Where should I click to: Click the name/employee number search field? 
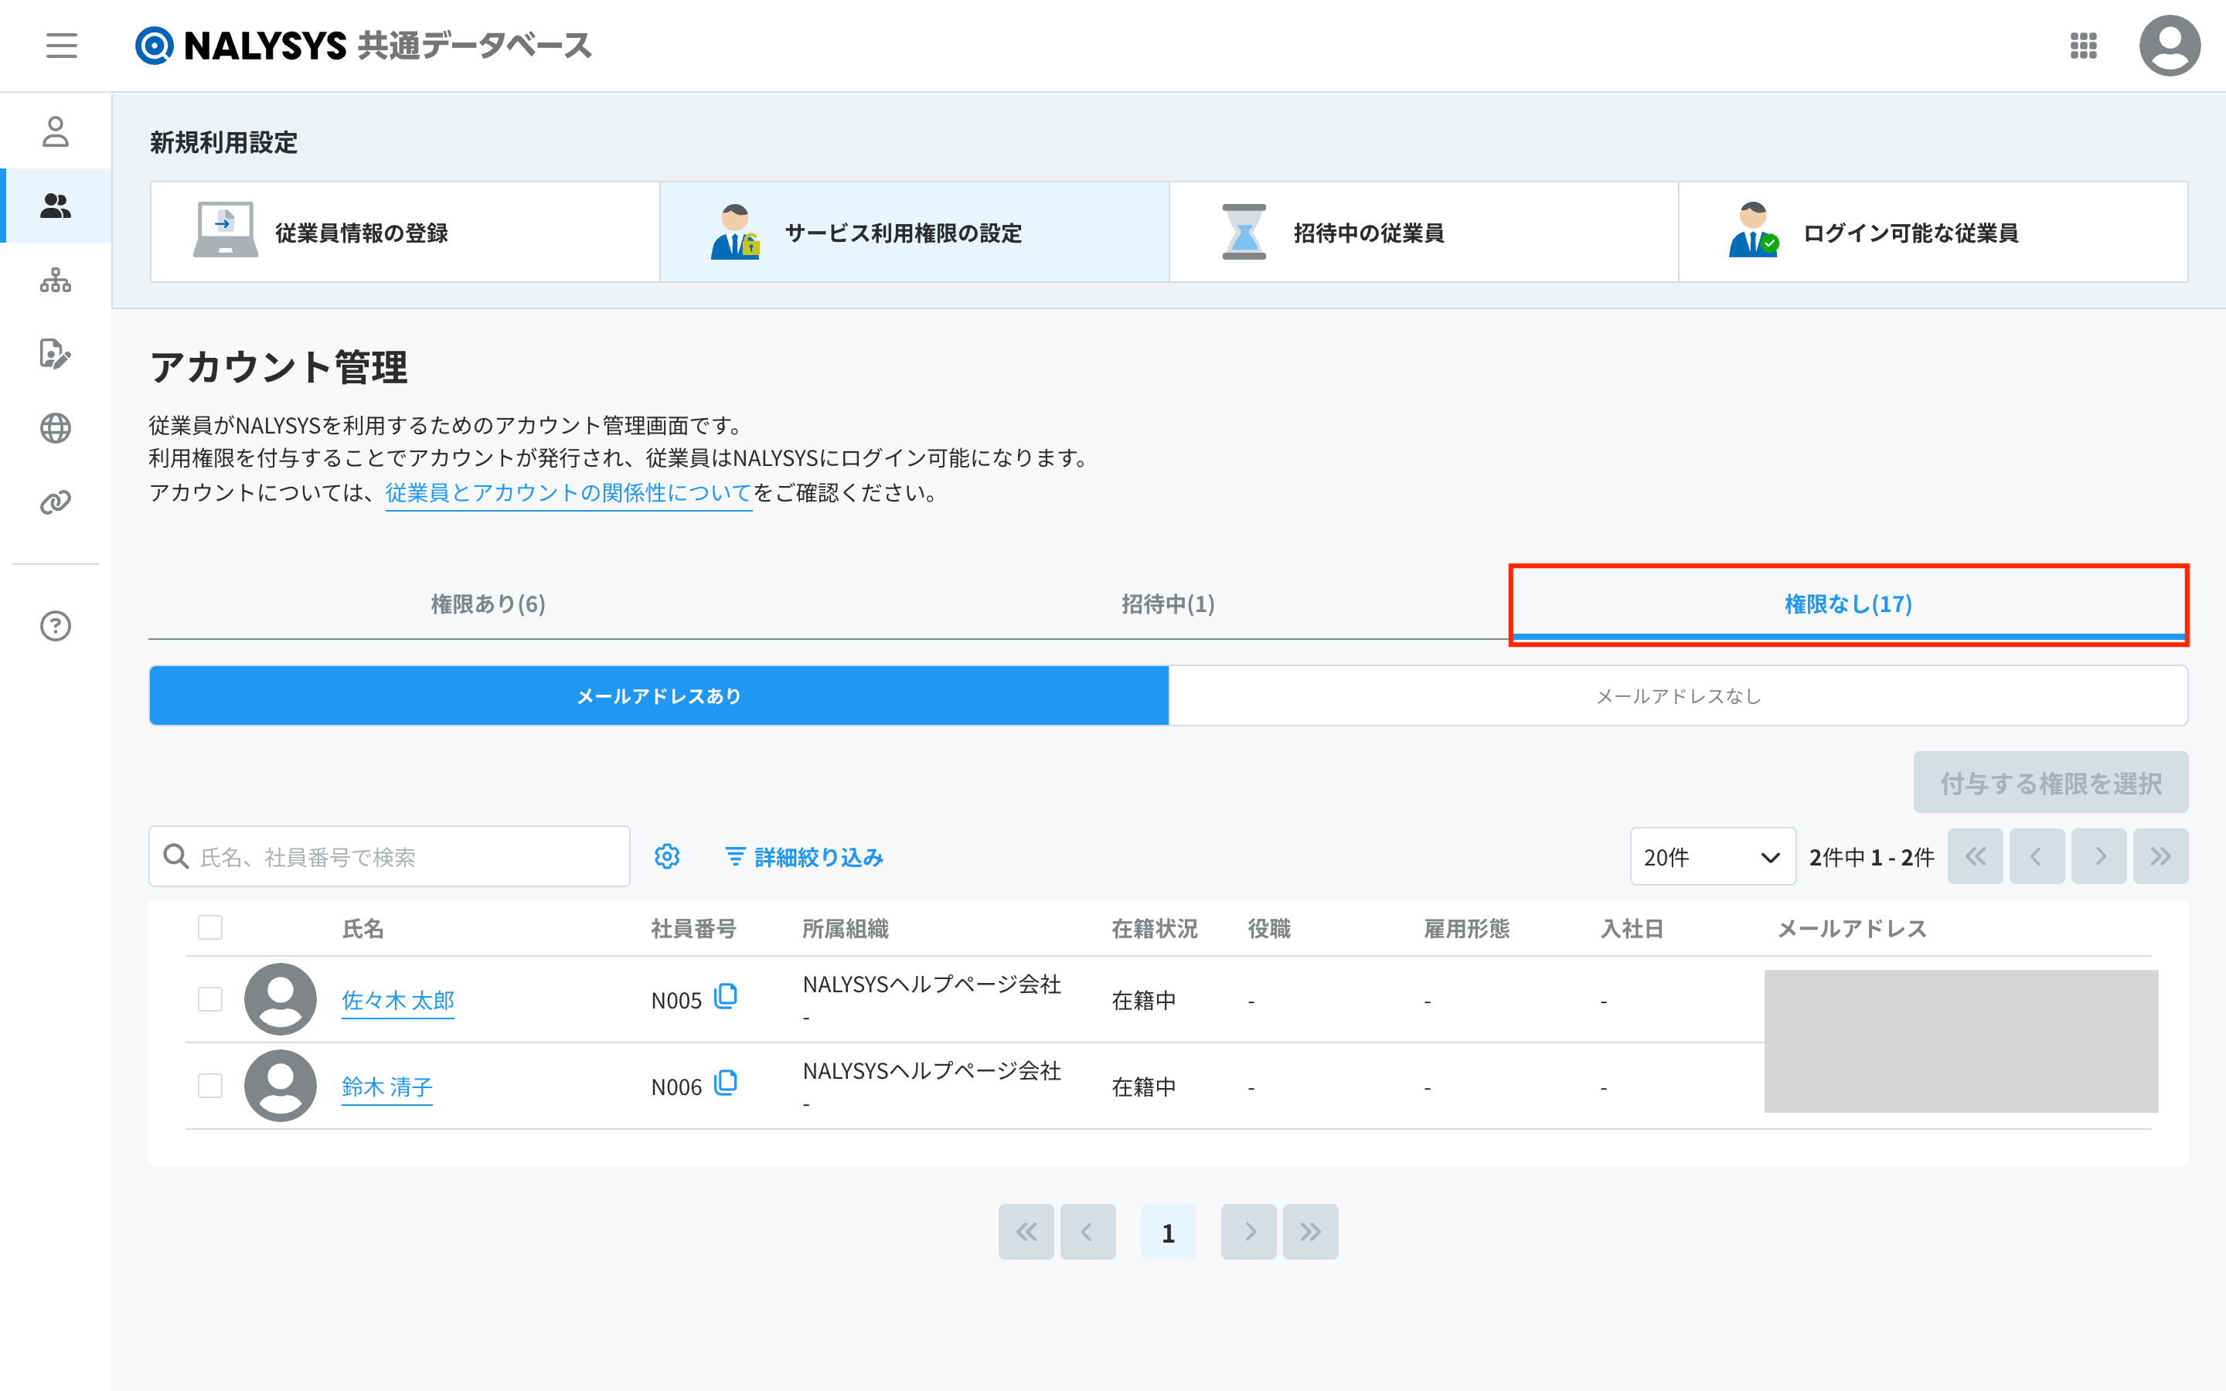(x=405, y=856)
